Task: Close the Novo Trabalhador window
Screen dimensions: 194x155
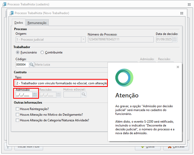Action: tap(182, 13)
